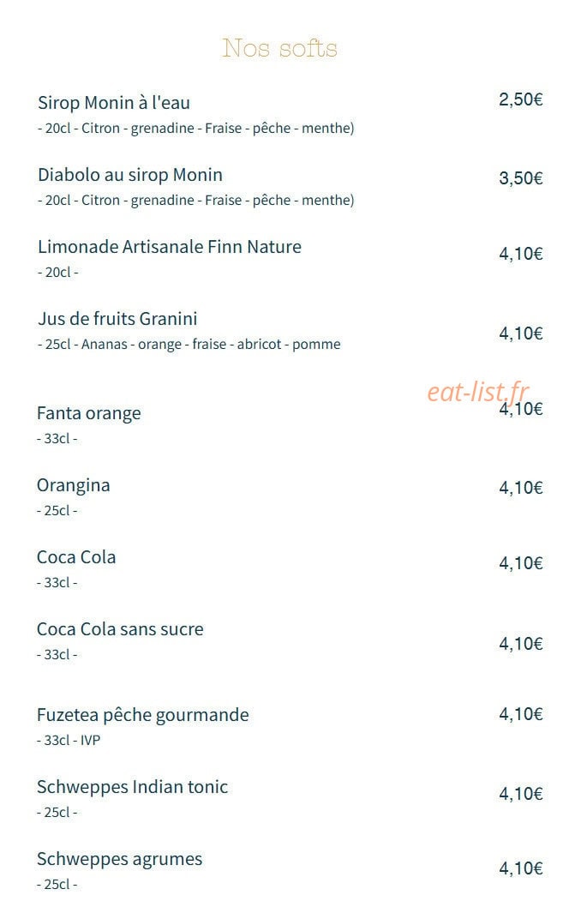The width and height of the screenshot is (587, 901).
Task: Click the 33cl - IVP description
Action: tap(69, 740)
